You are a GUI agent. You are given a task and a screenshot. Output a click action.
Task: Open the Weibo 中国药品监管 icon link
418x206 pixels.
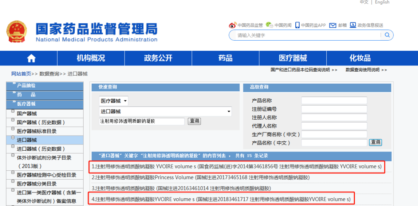pyautogui.click(x=233, y=25)
